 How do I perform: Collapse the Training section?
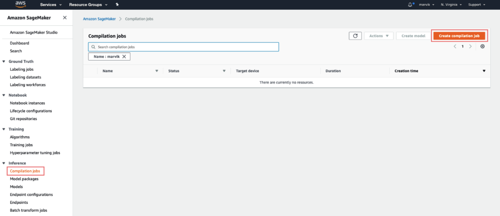pyautogui.click(x=4, y=129)
